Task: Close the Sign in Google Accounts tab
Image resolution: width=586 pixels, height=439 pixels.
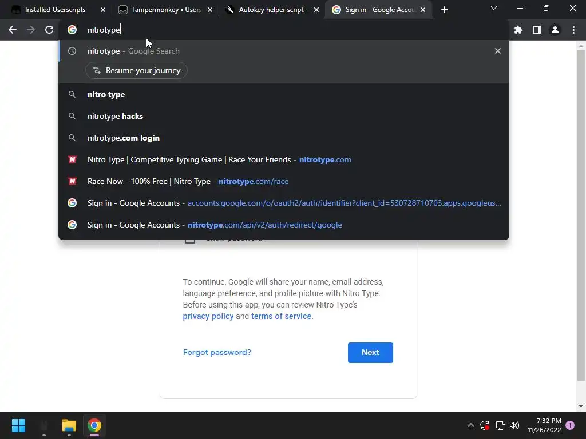Action: point(423,10)
